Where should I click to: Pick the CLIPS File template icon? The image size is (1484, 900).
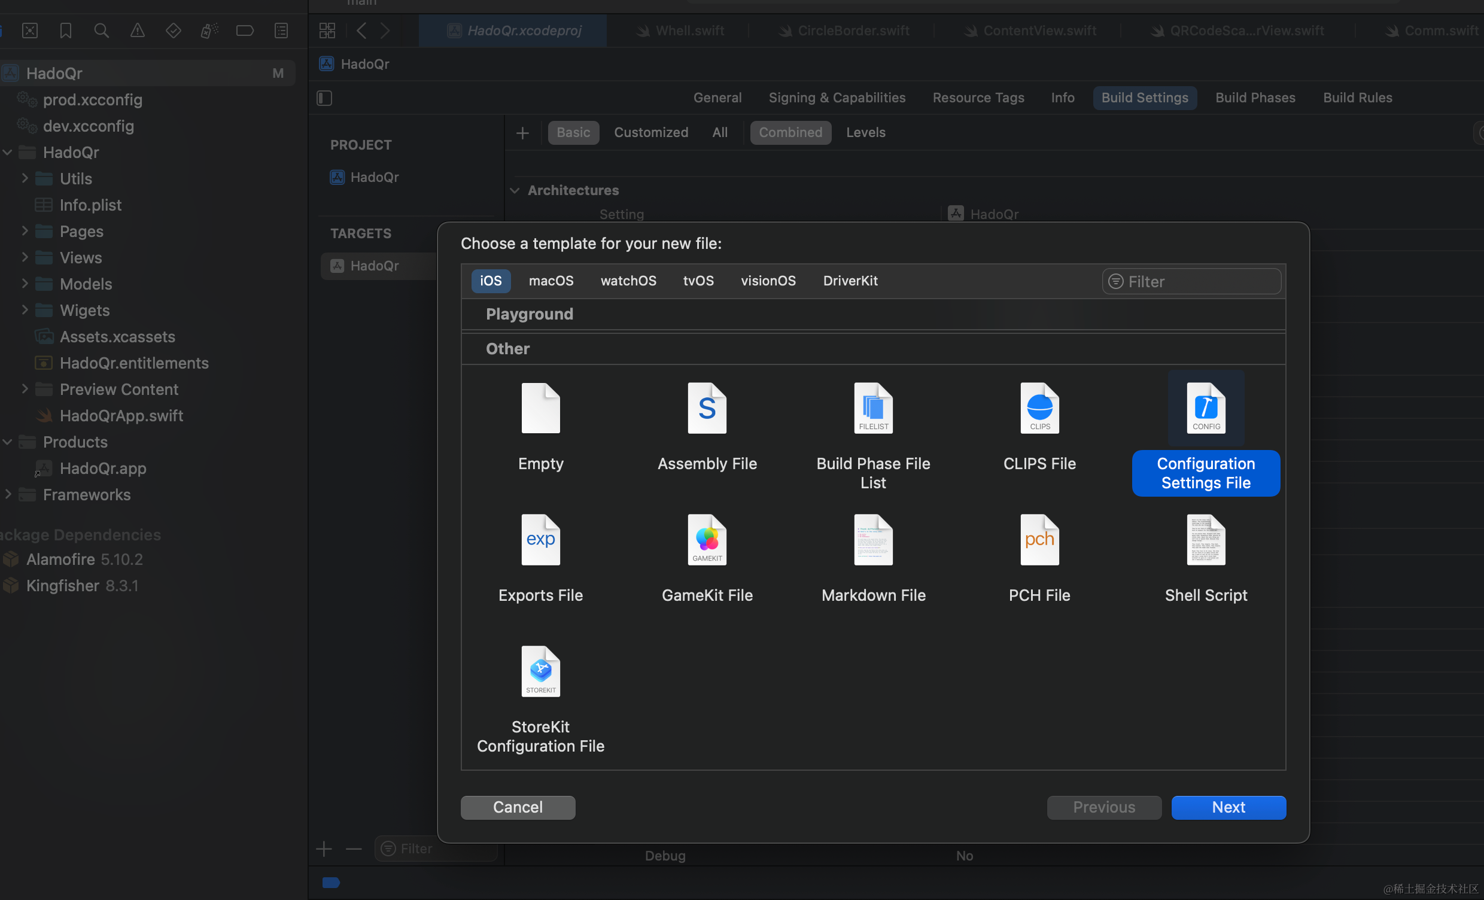point(1039,409)
